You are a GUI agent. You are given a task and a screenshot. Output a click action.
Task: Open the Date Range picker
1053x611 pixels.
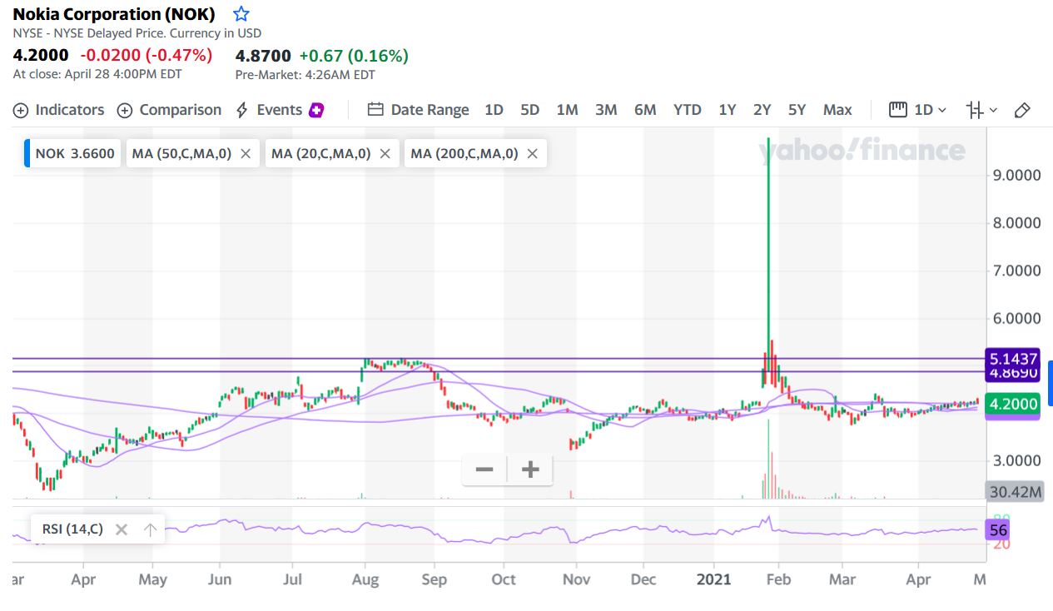click(419, 110)
